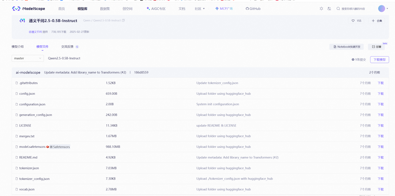Expand the 社区 menu
395x196 pixels.
[200, 9]
